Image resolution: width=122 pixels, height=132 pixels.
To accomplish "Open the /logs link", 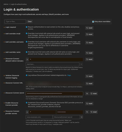I will (69, 75).
